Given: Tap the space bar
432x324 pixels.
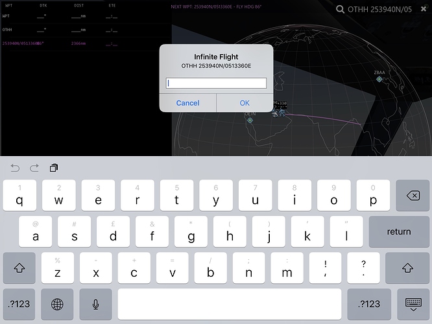Looking at the screenshot, I should coord(230,304).
